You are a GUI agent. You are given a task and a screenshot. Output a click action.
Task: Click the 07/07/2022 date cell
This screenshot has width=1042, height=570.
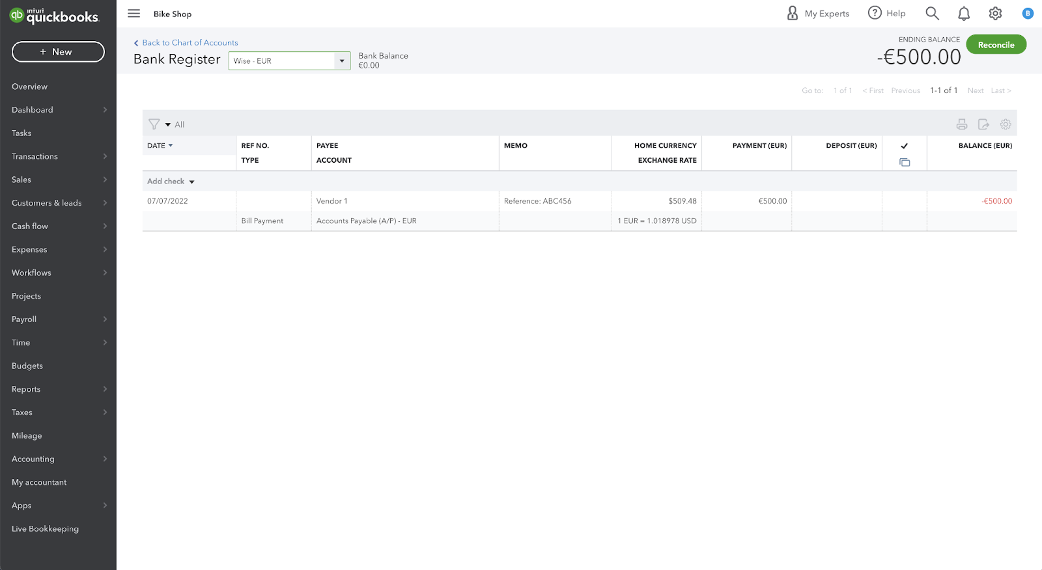click(x=189, y=201)
